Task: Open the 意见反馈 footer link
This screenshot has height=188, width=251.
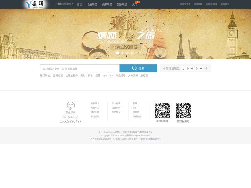Action: pyautogui.click(x=95, y=116)
